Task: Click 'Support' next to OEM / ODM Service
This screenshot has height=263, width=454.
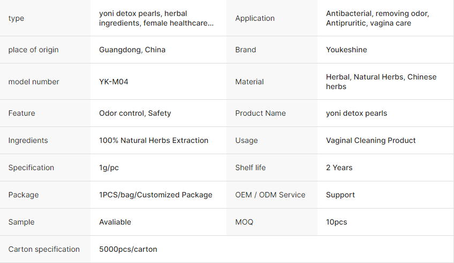Action: point(340,195)
